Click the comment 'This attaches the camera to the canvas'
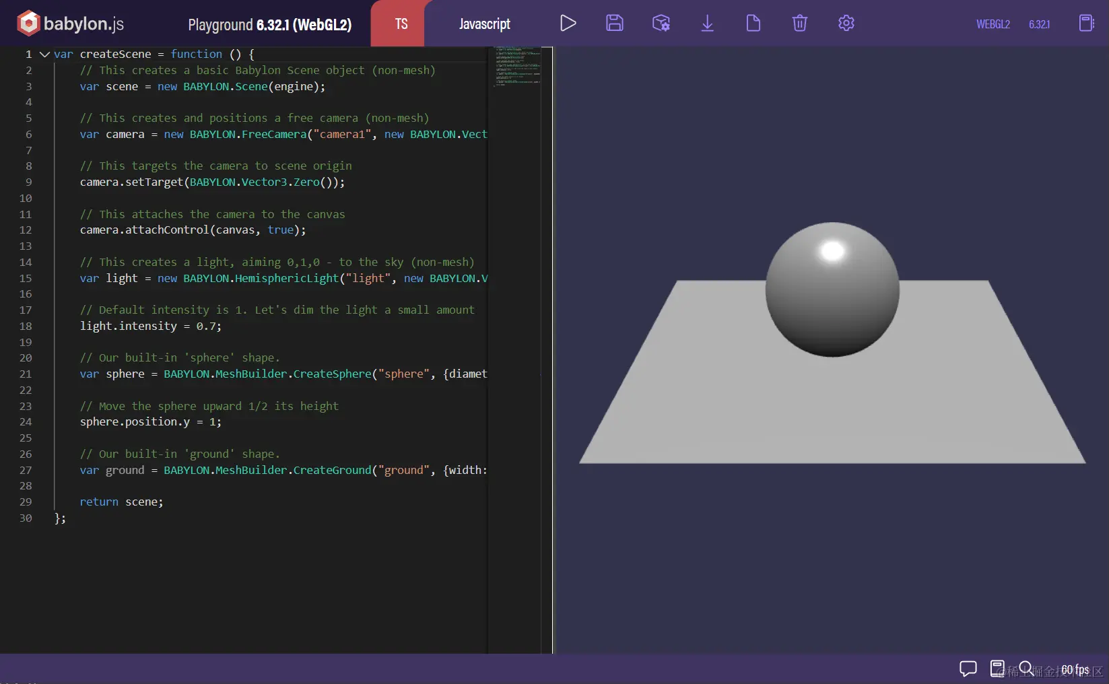The width and height of the screenshot is (1109, 684). (213, 214)
